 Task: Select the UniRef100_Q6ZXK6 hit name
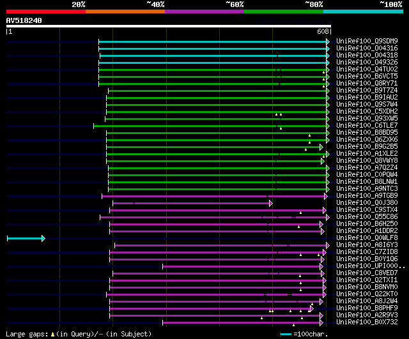(367, 140)
